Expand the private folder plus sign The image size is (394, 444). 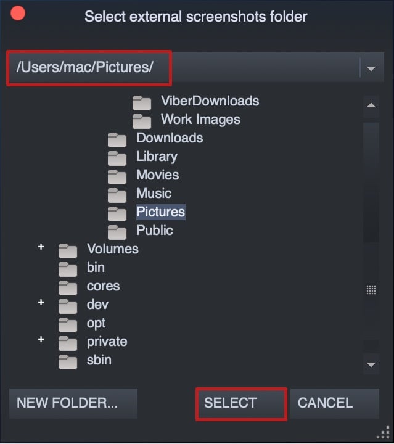point(41,339)
